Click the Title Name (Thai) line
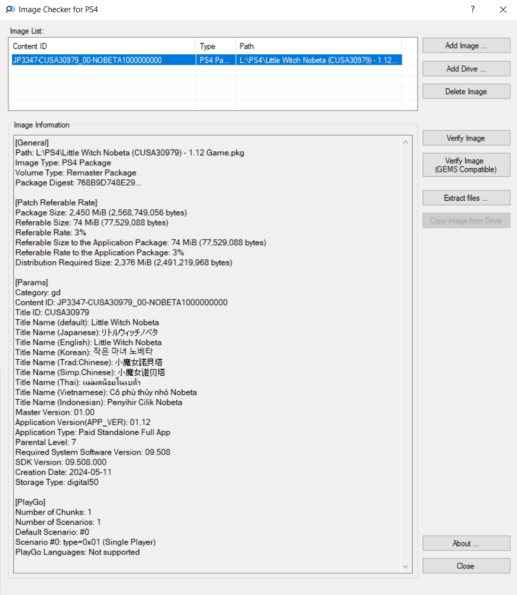 click(78, 383)
